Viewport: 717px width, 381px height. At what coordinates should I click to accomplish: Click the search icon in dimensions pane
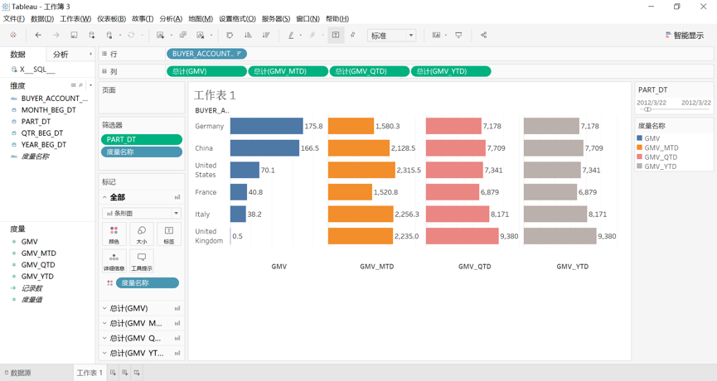point(81,86)
